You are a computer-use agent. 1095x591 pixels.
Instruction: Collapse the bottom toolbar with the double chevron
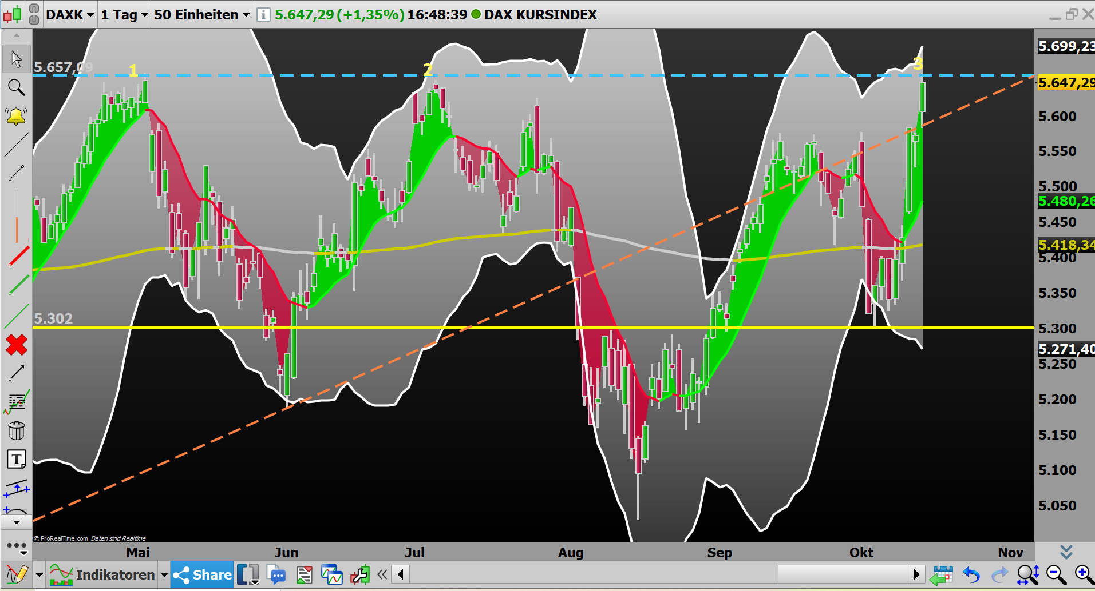382,574
